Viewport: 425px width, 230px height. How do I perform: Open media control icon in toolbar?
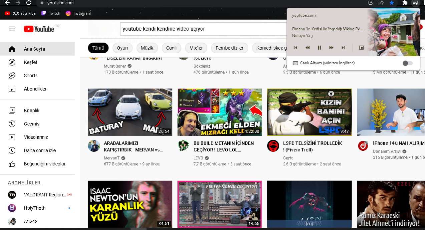(415, 3)
